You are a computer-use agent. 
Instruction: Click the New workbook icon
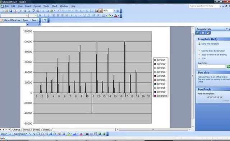click(2, 11)
